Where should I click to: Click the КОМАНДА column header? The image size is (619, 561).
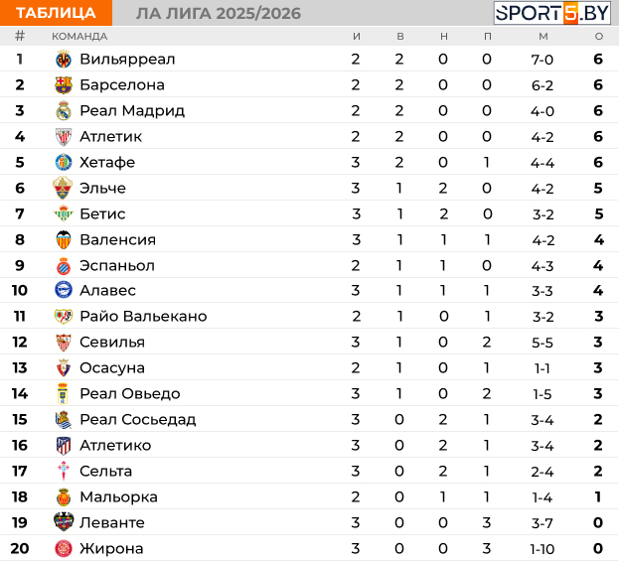pos(79,37)
